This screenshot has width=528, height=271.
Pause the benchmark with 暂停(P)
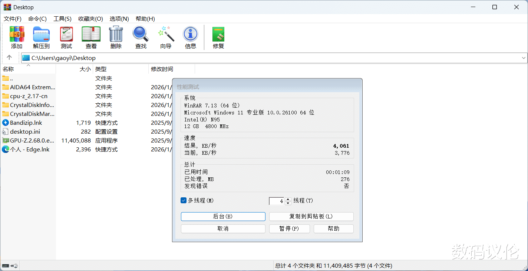coord(290,229)
